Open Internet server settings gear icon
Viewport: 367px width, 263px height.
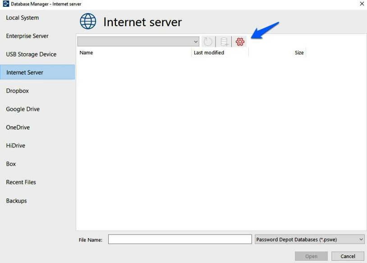(240, 42)
